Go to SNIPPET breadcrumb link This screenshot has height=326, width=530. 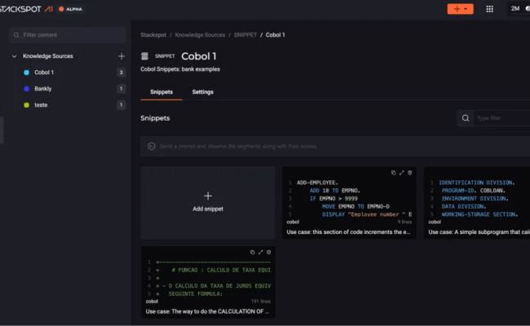[x=245, y=35]
